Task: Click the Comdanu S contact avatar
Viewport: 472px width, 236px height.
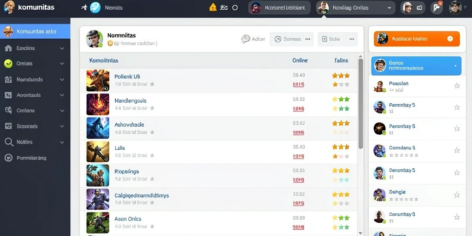Action: click(380, 151)
